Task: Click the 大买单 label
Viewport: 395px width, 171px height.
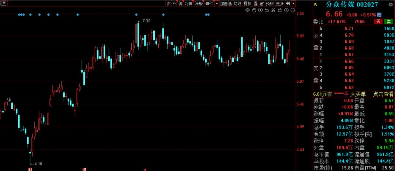Action: (358, 94)
